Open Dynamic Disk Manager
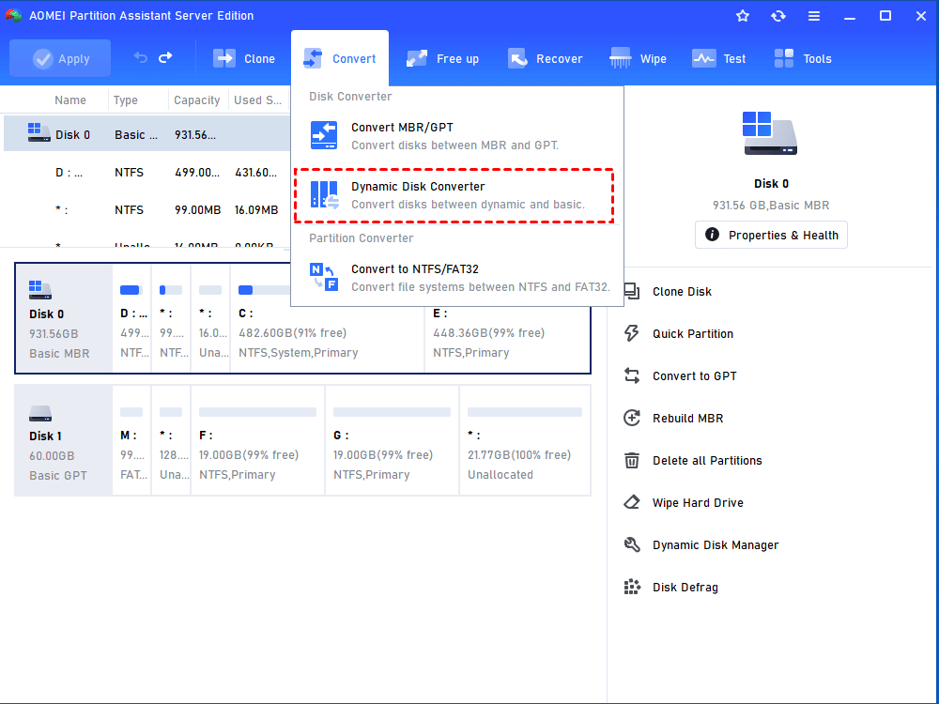Image resolution: width=939 pixels, height=704 pixels. pyautogui.click(x=716, y=544)
